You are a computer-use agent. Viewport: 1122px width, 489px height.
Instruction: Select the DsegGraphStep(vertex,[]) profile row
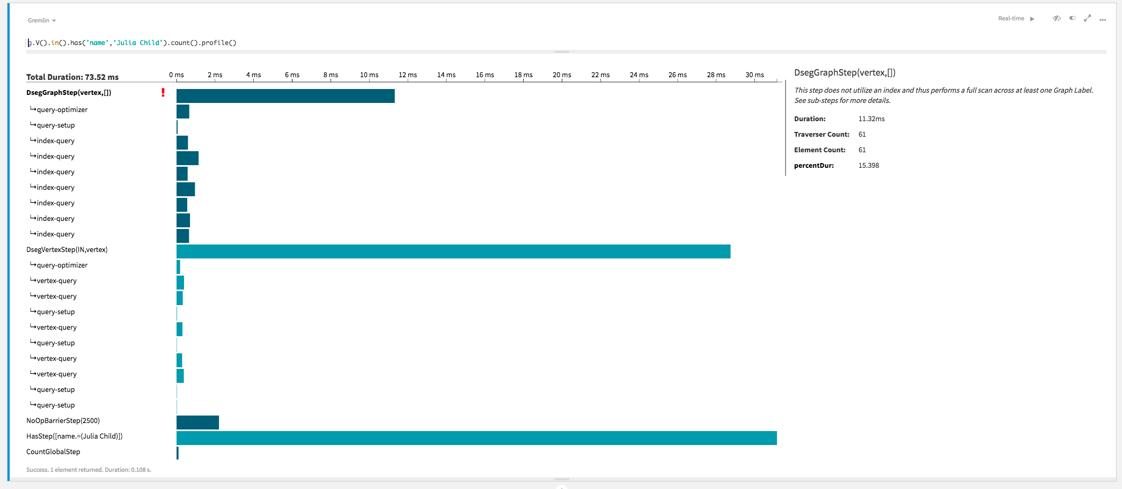[69, 92]
